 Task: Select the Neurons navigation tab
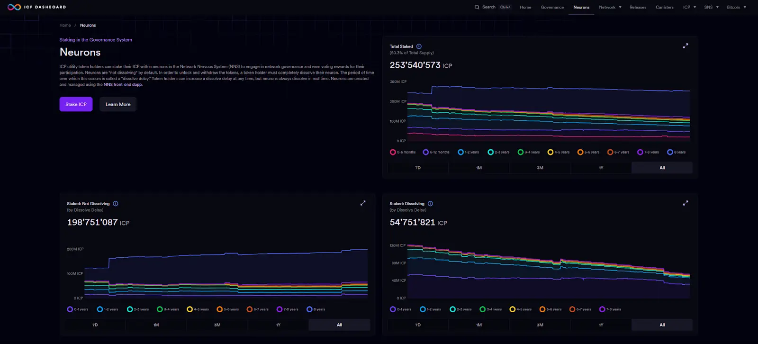tap(581, 7)
